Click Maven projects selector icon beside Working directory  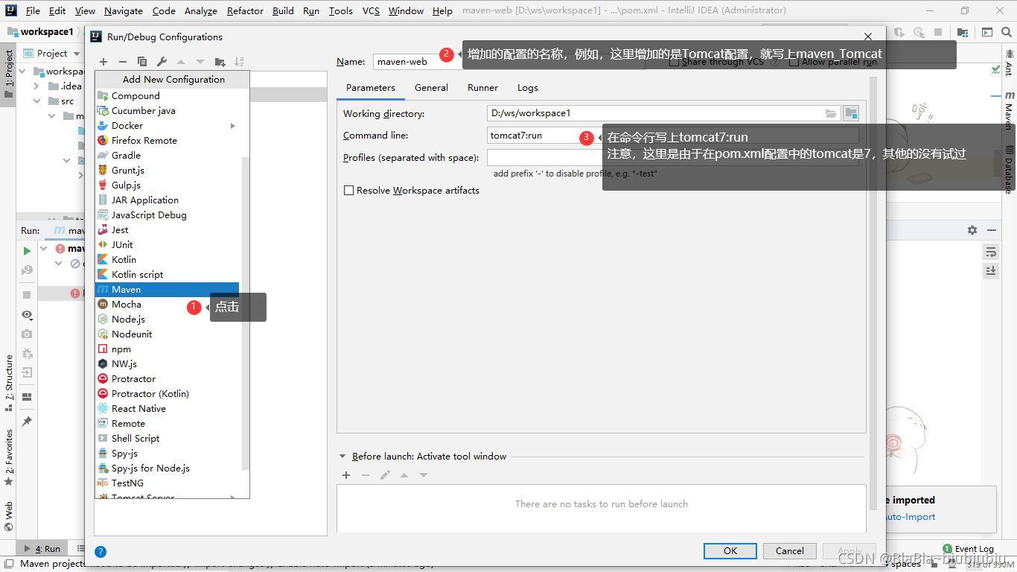(851, 113)
